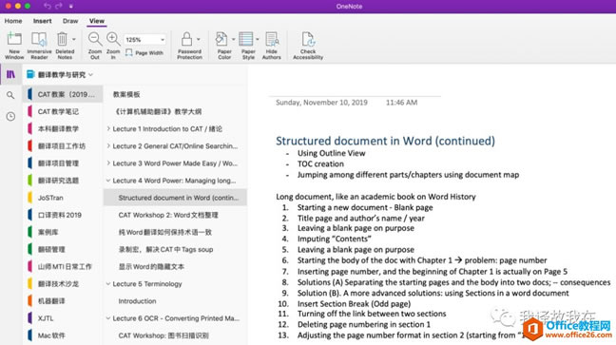Image resolution: width=616 pixels, height=345 pixels.
Task: Set view to Page Width
Action: [x=144, y=52]
